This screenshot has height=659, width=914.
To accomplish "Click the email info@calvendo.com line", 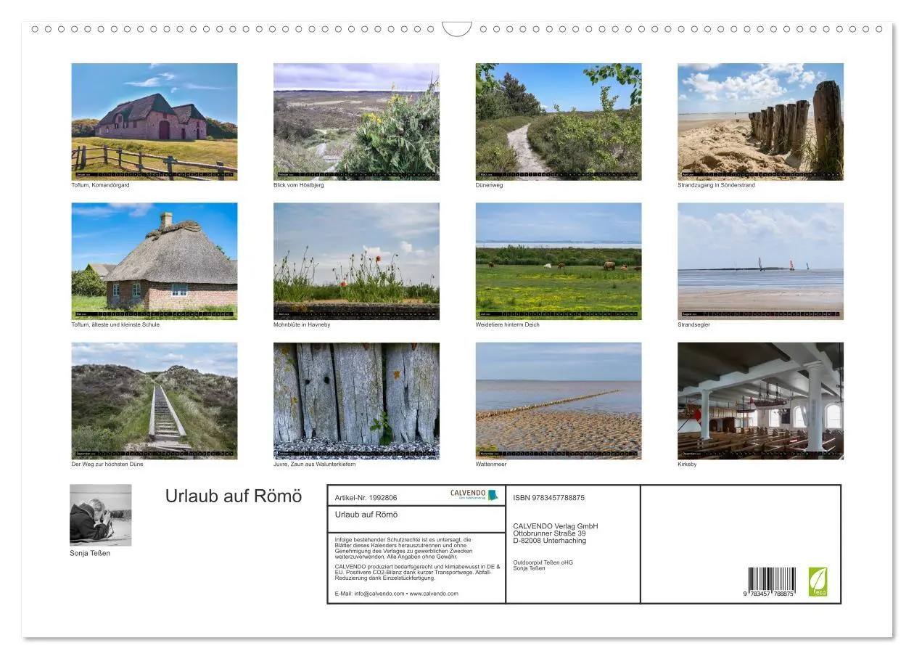I will [397, 594].
